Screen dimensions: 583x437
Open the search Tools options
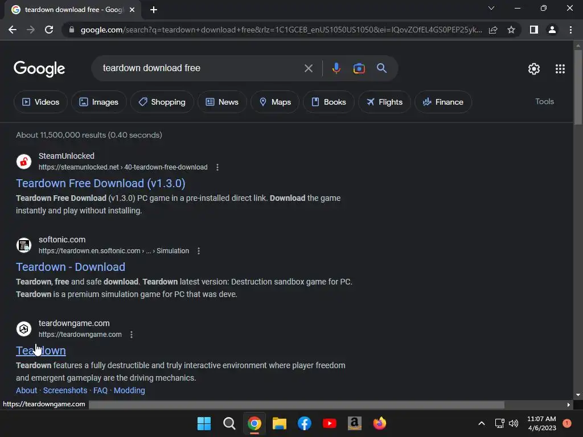pos(544,101)
